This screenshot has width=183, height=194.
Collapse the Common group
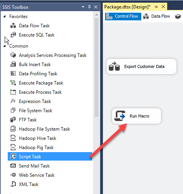[5, 46]
